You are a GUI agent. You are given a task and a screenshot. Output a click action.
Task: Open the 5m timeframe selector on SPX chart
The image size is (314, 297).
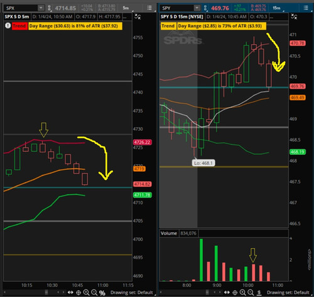pos(126,8)
